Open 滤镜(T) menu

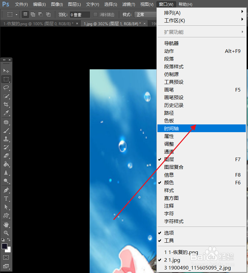tap(128, 5)
